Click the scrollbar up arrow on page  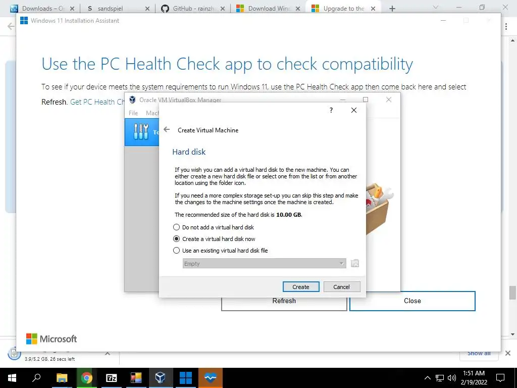[x=512, y=40]
